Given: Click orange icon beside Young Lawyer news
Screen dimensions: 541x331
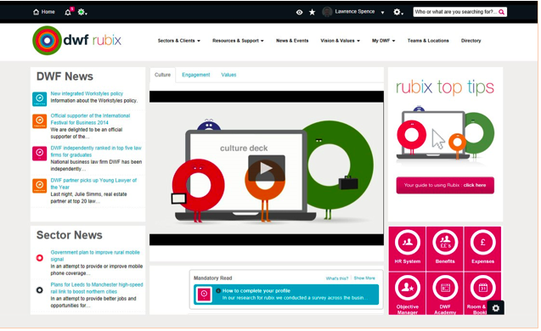Looking at the screenshot, I should click(40, 186).
